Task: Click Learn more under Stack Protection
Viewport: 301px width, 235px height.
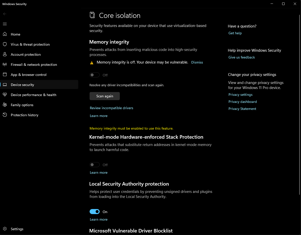Action: (98, 172)
